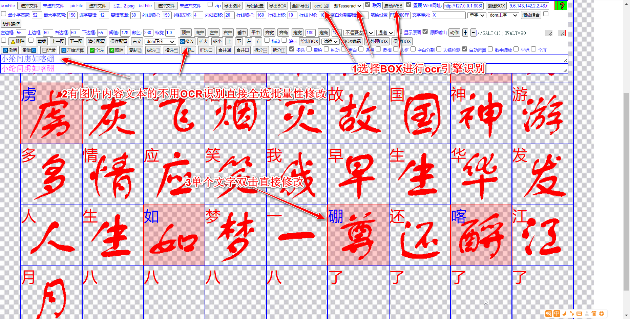Select the 通道 (channel) dropdown

tap(385, 33)
